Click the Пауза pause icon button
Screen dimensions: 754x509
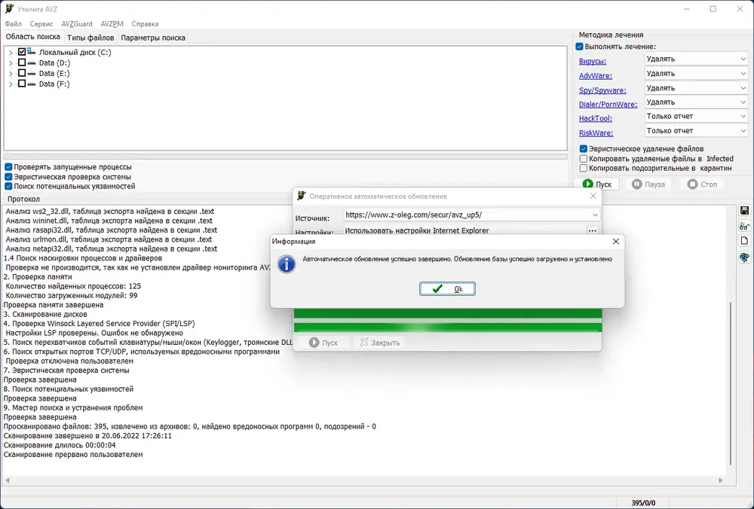pos(648,184)
